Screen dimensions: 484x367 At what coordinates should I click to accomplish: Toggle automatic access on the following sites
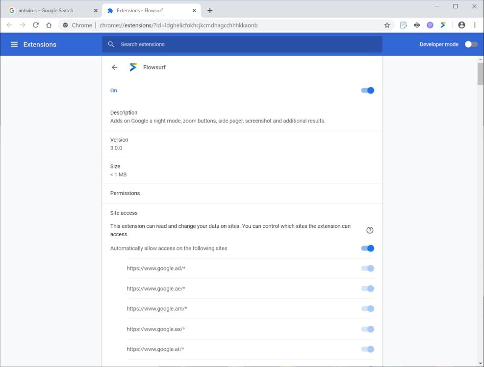(368, 248)
